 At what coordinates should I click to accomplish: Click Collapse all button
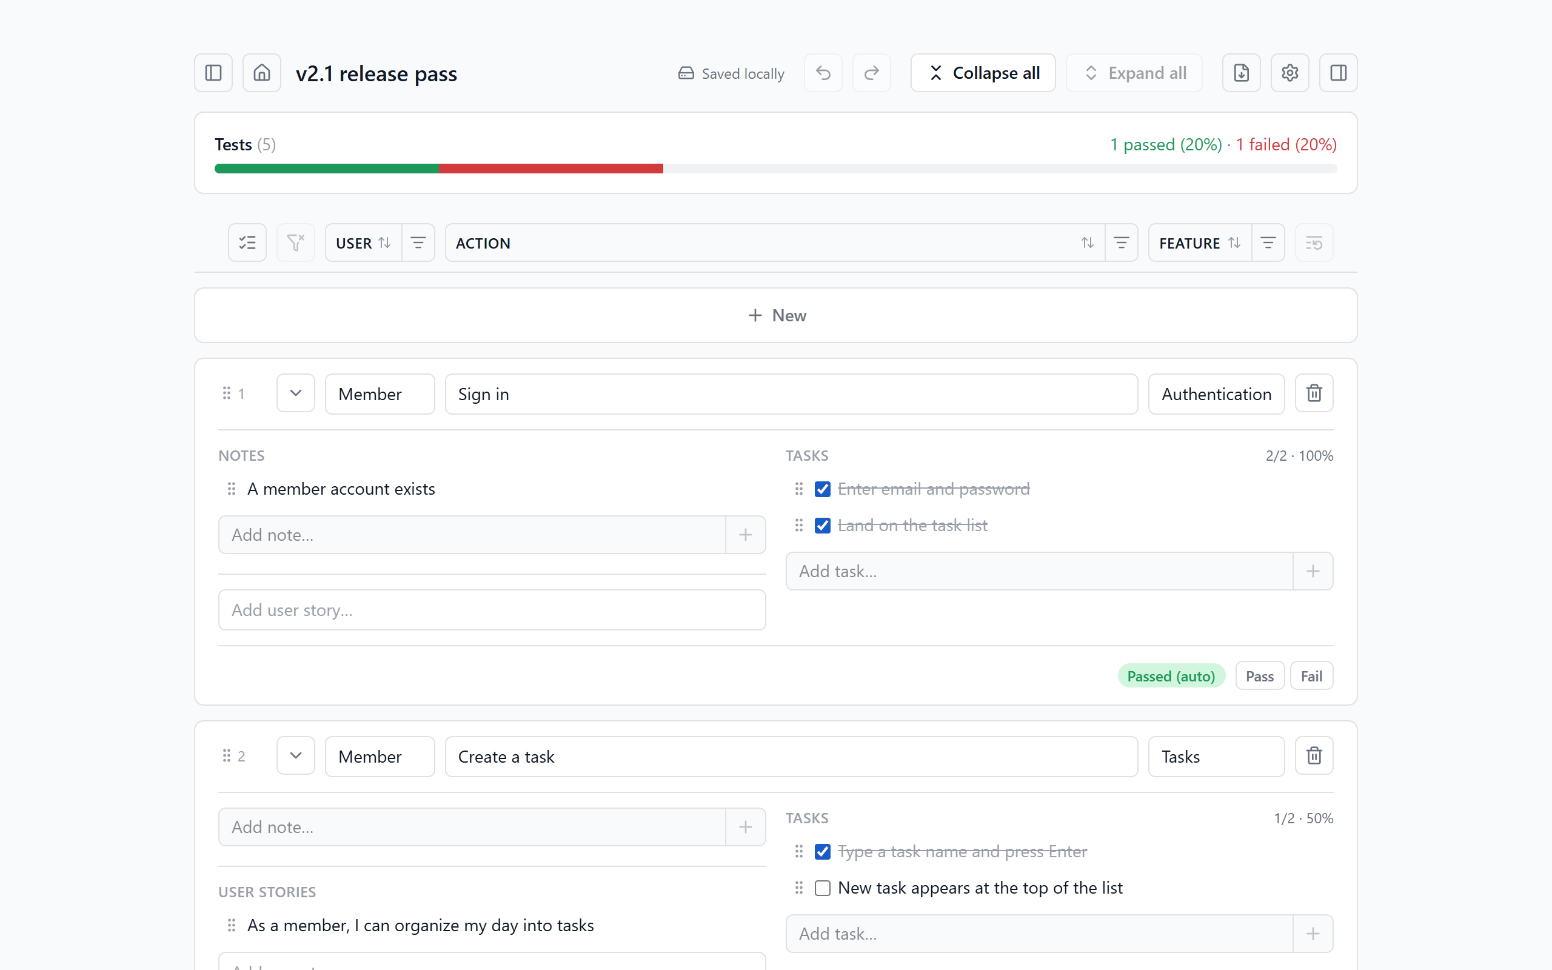pos(983,73)
